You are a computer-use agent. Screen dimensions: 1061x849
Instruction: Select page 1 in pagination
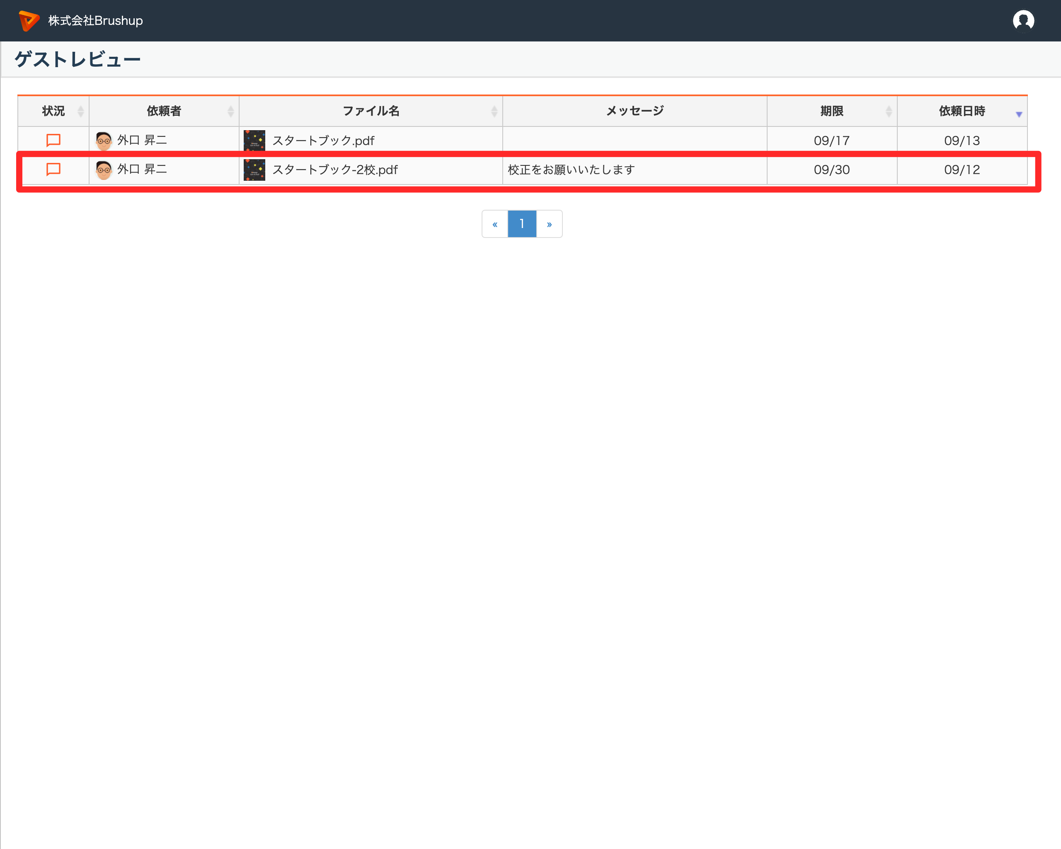(522, 224)
